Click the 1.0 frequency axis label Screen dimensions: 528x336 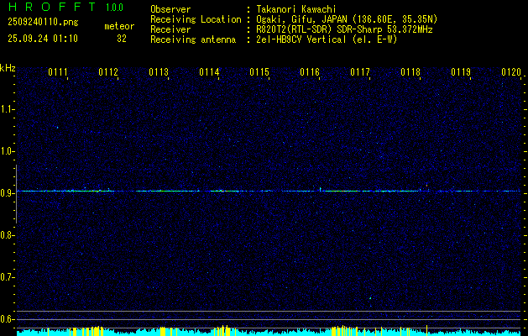[7, 151]
